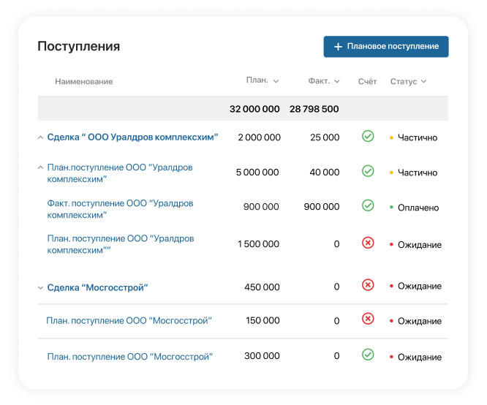487x405 pixels.
Task: Click the Оплачено status
Action: [x=418, y=208]
